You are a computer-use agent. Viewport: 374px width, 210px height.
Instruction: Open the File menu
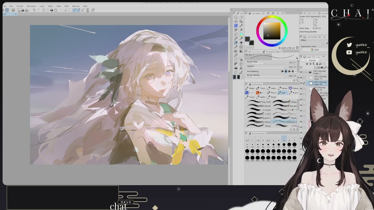tap(4, 6)
